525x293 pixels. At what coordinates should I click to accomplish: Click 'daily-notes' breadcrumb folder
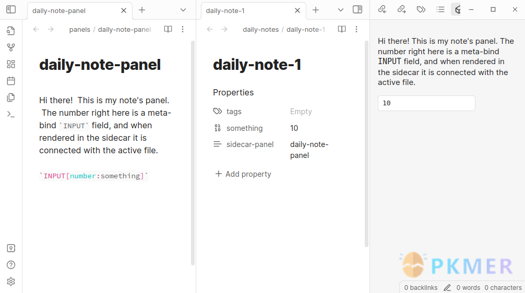pos(261,29)
